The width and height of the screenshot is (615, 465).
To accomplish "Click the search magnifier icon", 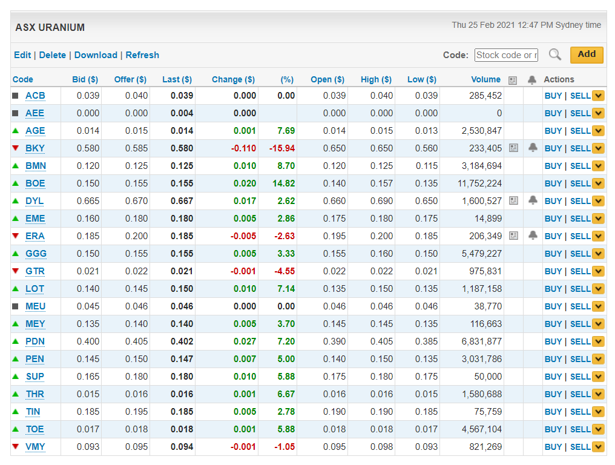I will tap(554, 54).
